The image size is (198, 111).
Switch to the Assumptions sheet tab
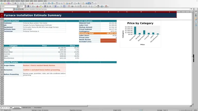pyautogui.click(x=38, y=108)
